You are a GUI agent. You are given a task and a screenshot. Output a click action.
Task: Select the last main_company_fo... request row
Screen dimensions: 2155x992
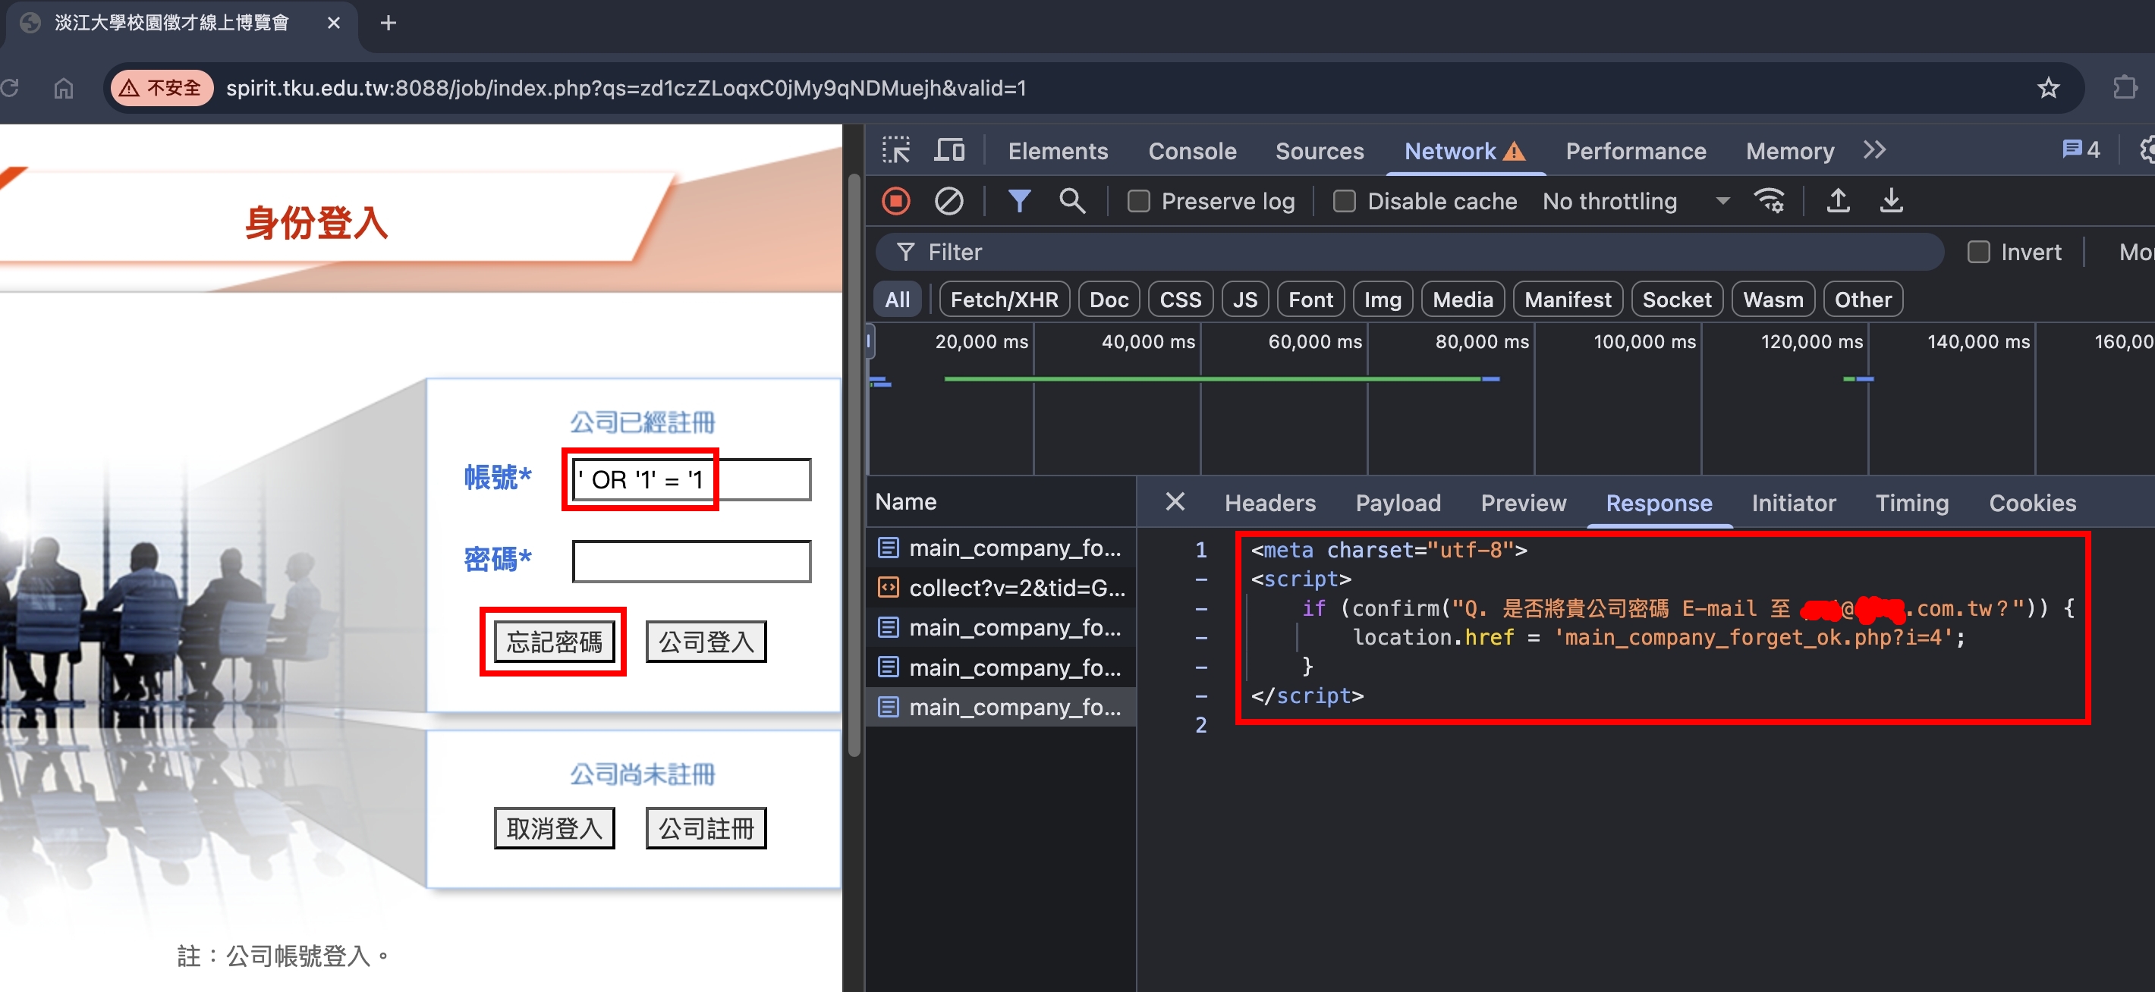(1001, 708)
